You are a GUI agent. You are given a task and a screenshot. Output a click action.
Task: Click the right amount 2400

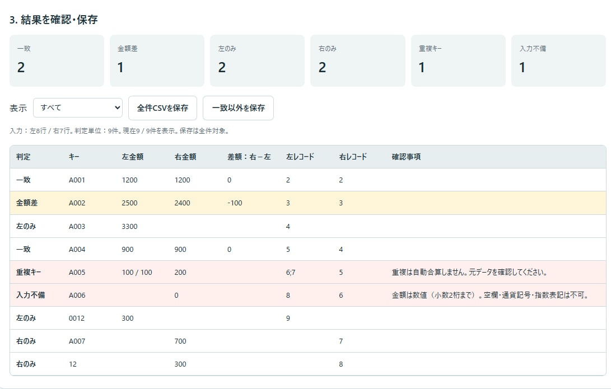183,203
